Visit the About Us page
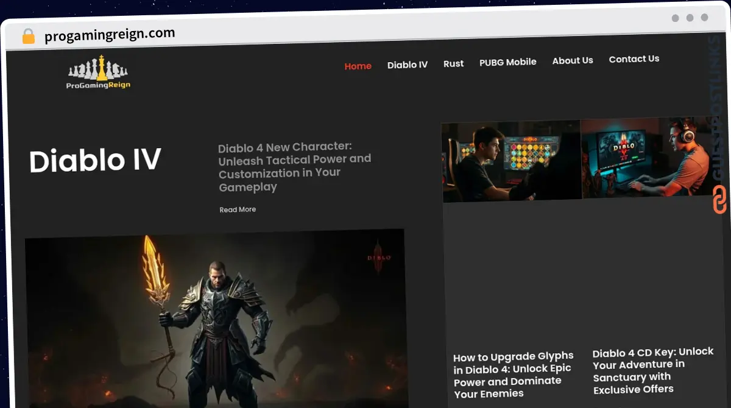This screenshot has width=731, height=408. pyautogui.click(x=572, y=61)
